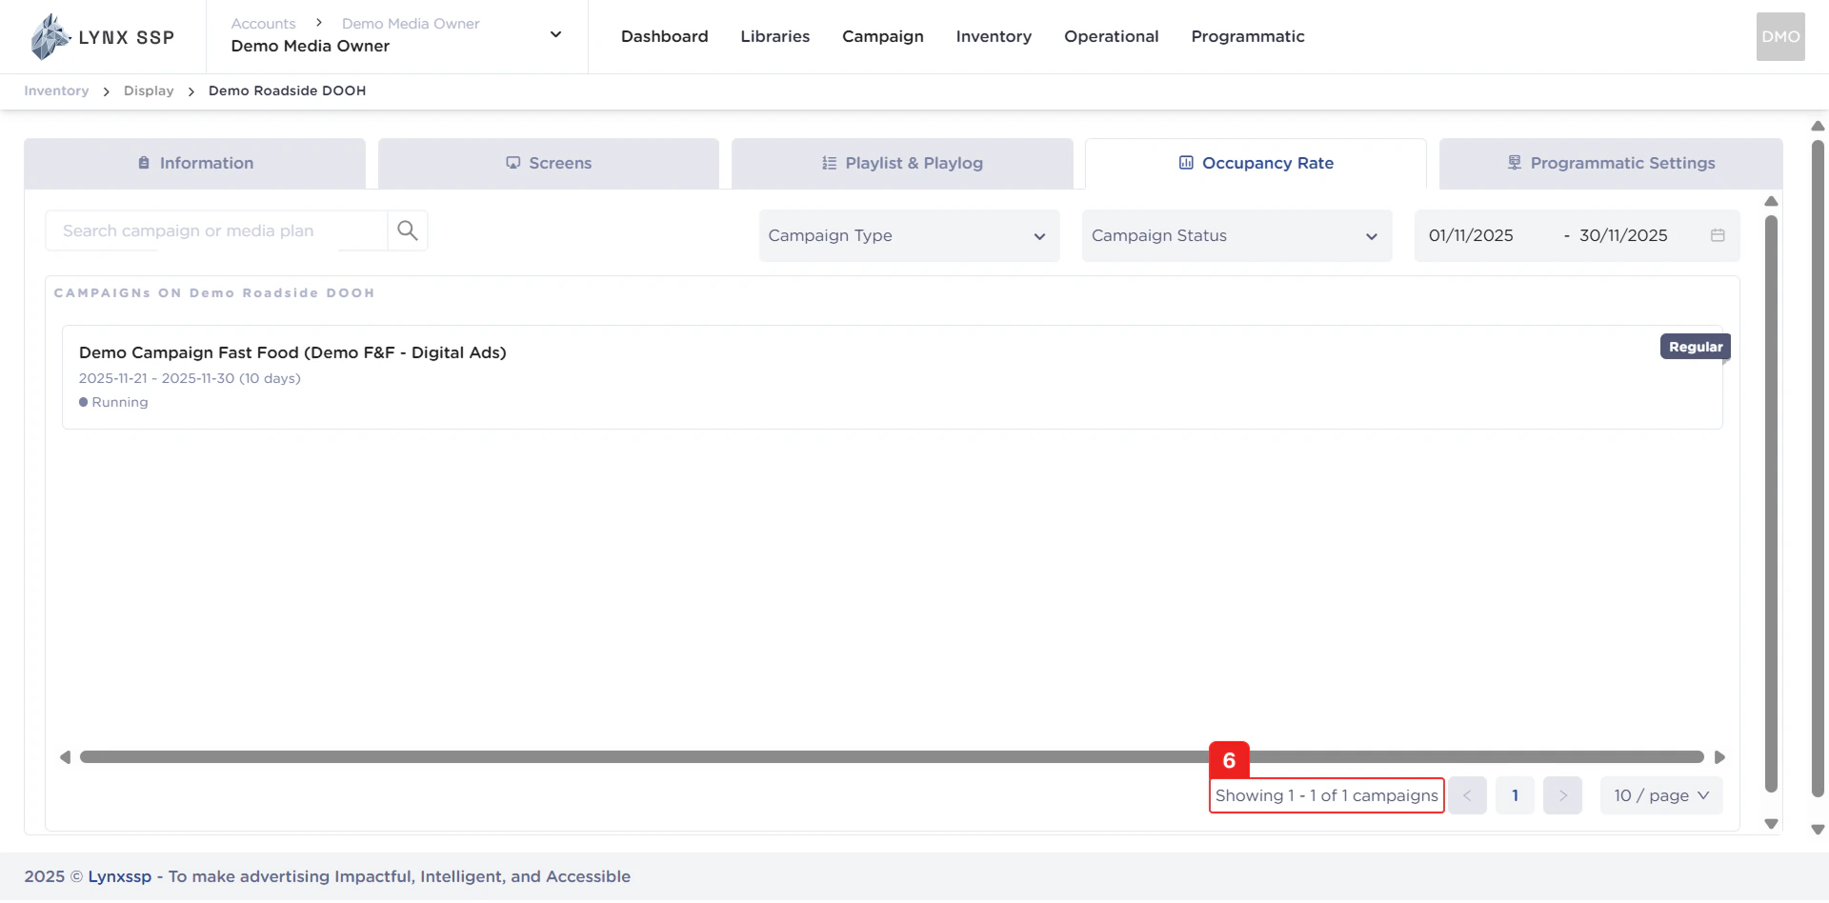Open the Campaign Status dropdown
The image size is (1829, 903).
click(1236, 235)
